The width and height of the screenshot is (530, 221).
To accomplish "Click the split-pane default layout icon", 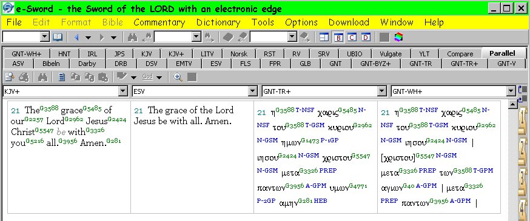I will pyautogui.click(x=324, y=37).
